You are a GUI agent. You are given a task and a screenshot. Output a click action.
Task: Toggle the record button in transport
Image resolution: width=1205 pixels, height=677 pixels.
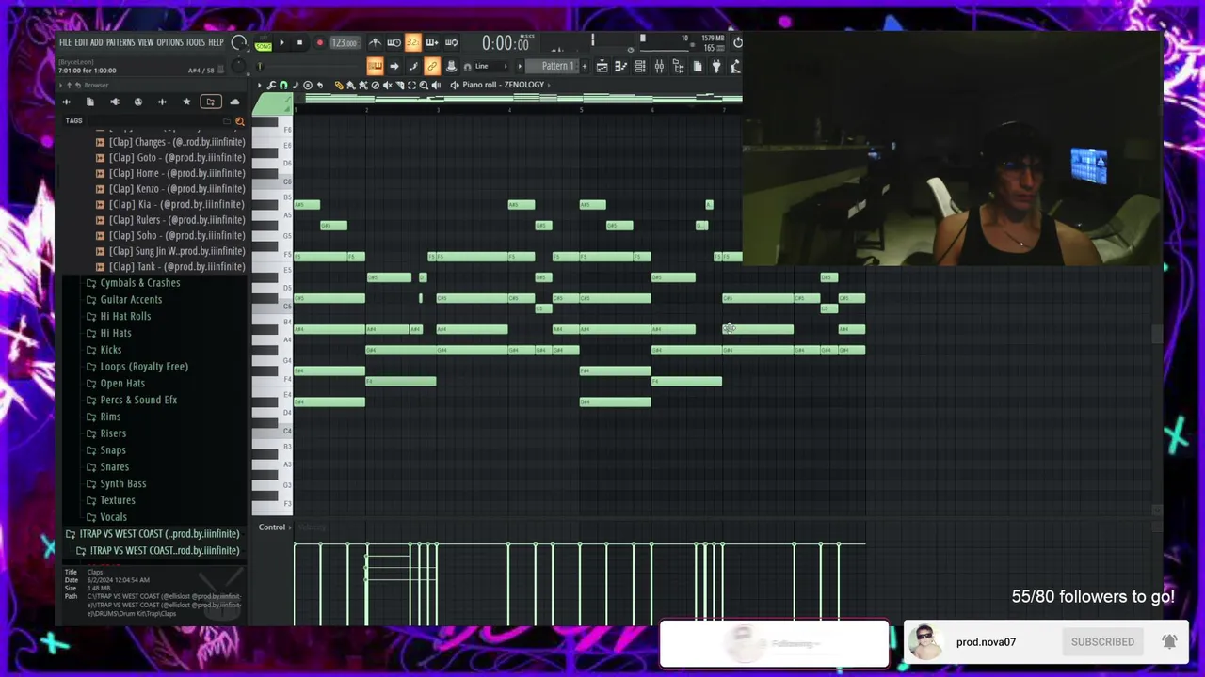pyautogui.click(x=319, y=42)
